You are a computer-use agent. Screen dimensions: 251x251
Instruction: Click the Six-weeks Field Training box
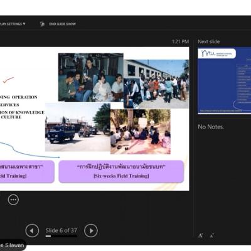pyautogui.click(x=121, y=171)
